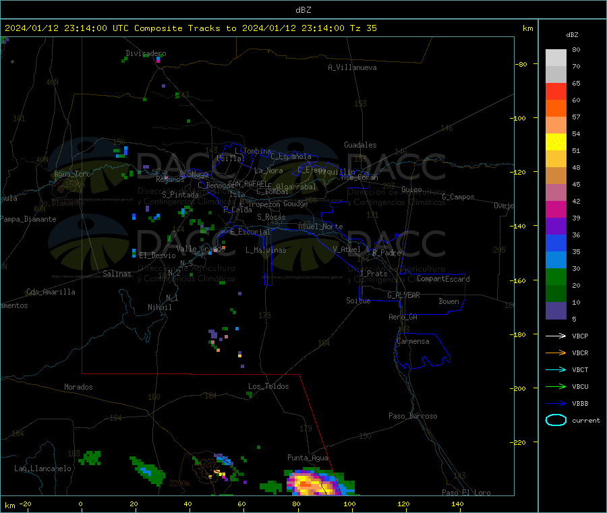Click the 'S_Pintada' map label
The image size is (607, 513).
coord(180,195)
